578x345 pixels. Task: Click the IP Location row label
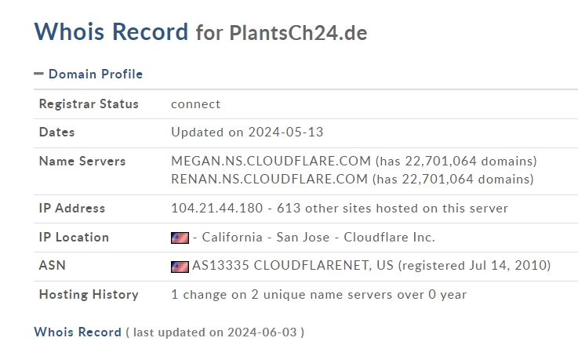74,238
